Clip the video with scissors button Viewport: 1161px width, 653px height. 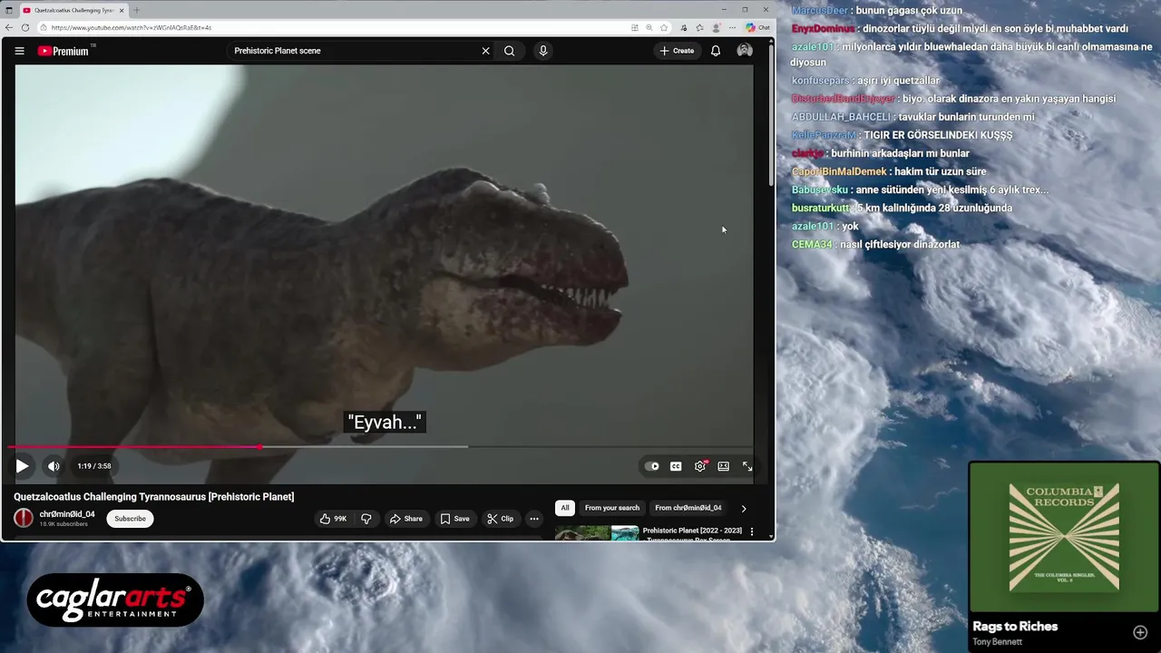coord(500,519)
